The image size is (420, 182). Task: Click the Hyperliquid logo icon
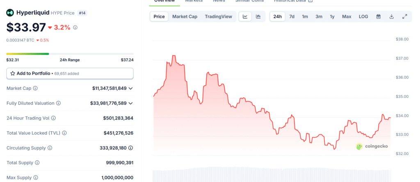[x=10, y=12]
